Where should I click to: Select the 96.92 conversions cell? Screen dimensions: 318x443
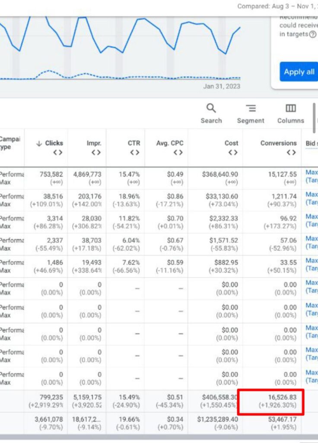point(272,222)
